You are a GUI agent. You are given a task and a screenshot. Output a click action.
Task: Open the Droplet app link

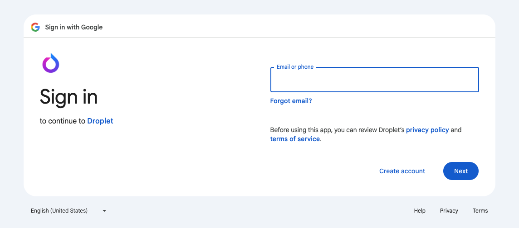(100, 121)
